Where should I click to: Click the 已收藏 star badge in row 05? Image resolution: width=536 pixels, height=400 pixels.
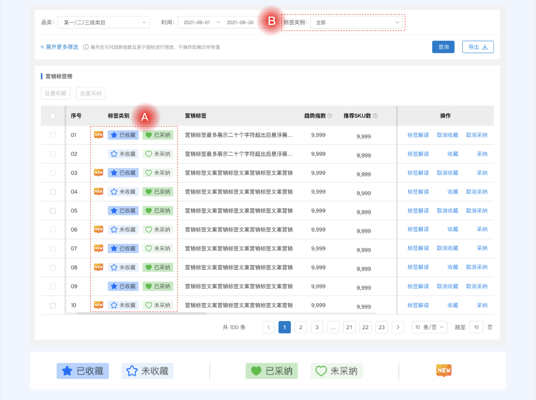pyautogui.click(x=123, y=211)
